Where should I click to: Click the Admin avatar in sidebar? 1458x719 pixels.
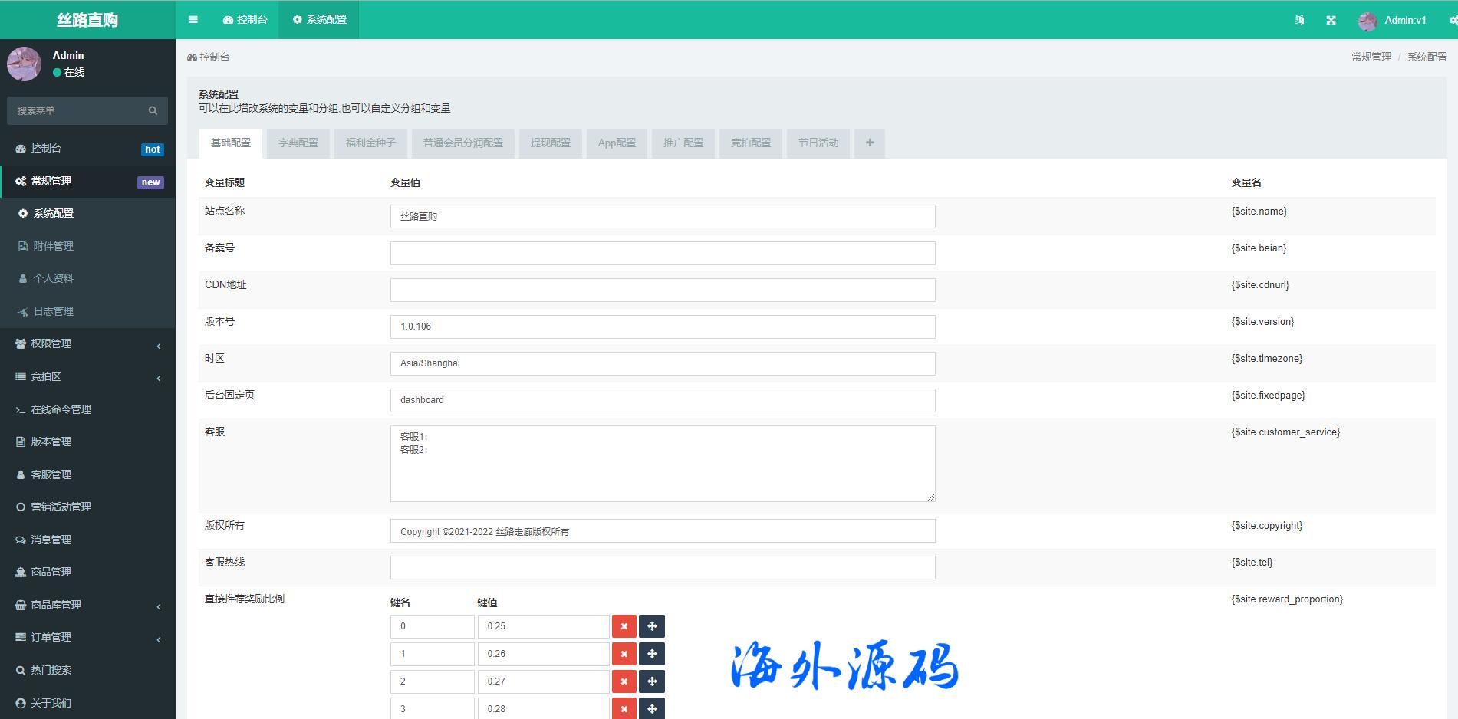coord(24,64)
